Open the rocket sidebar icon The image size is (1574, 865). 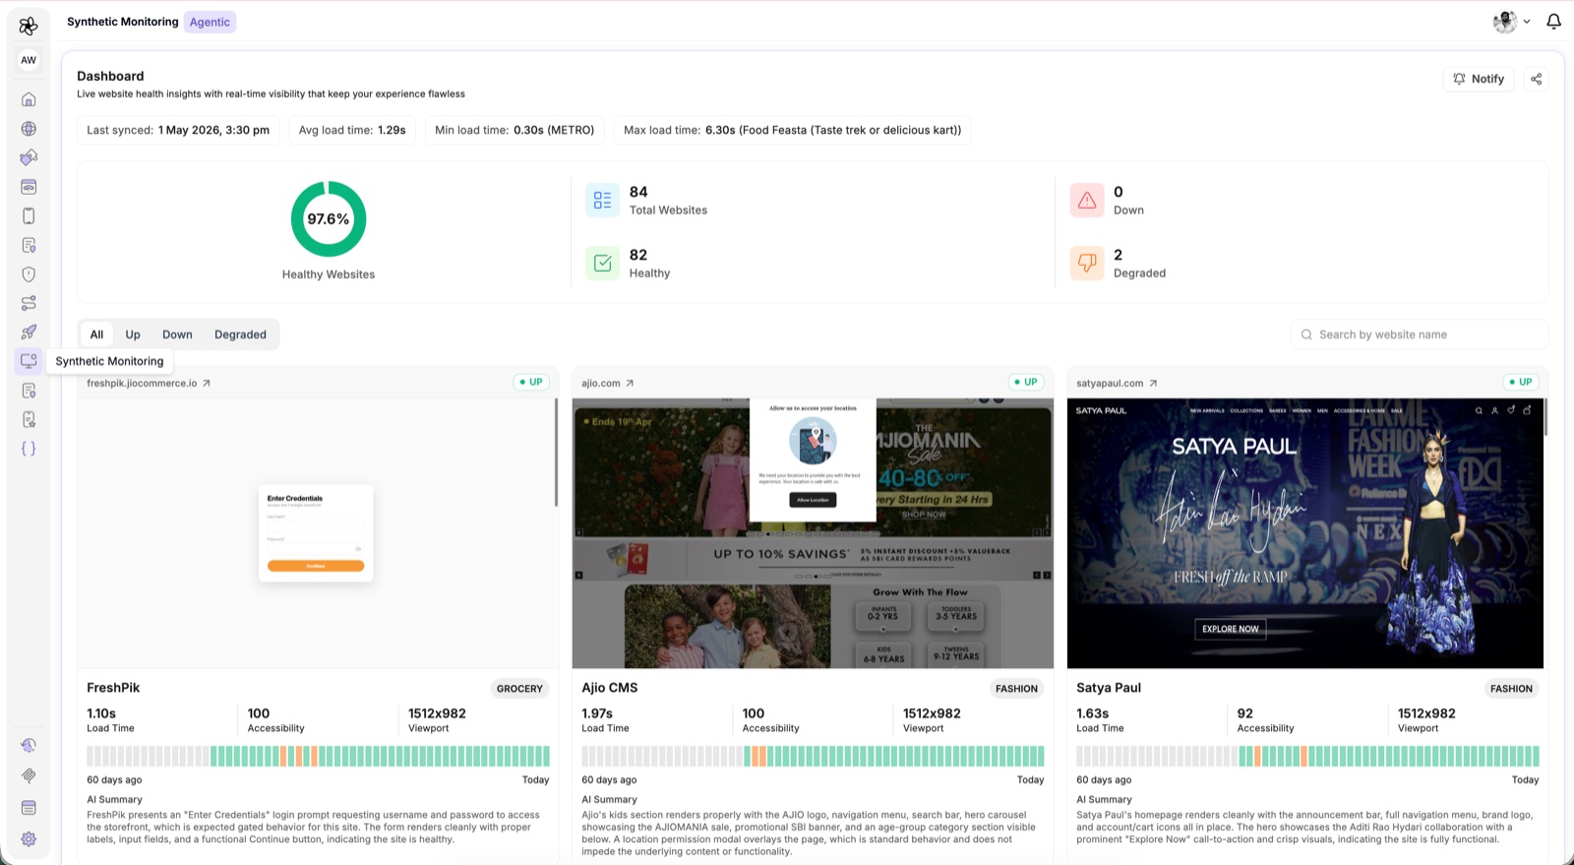click(29, 332)
